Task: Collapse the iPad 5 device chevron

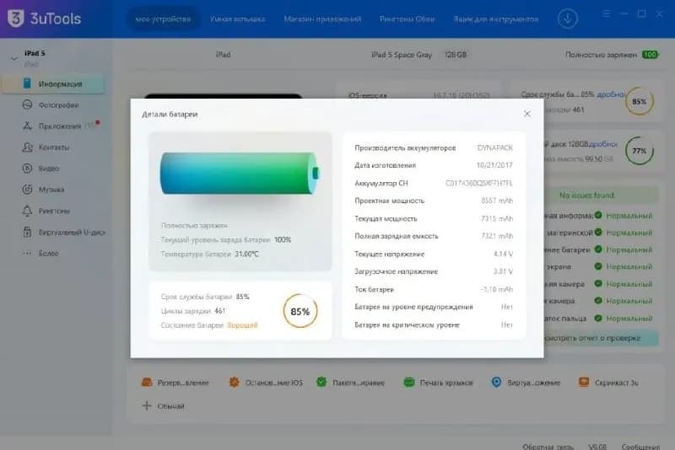Action: [x=14, y=58]
